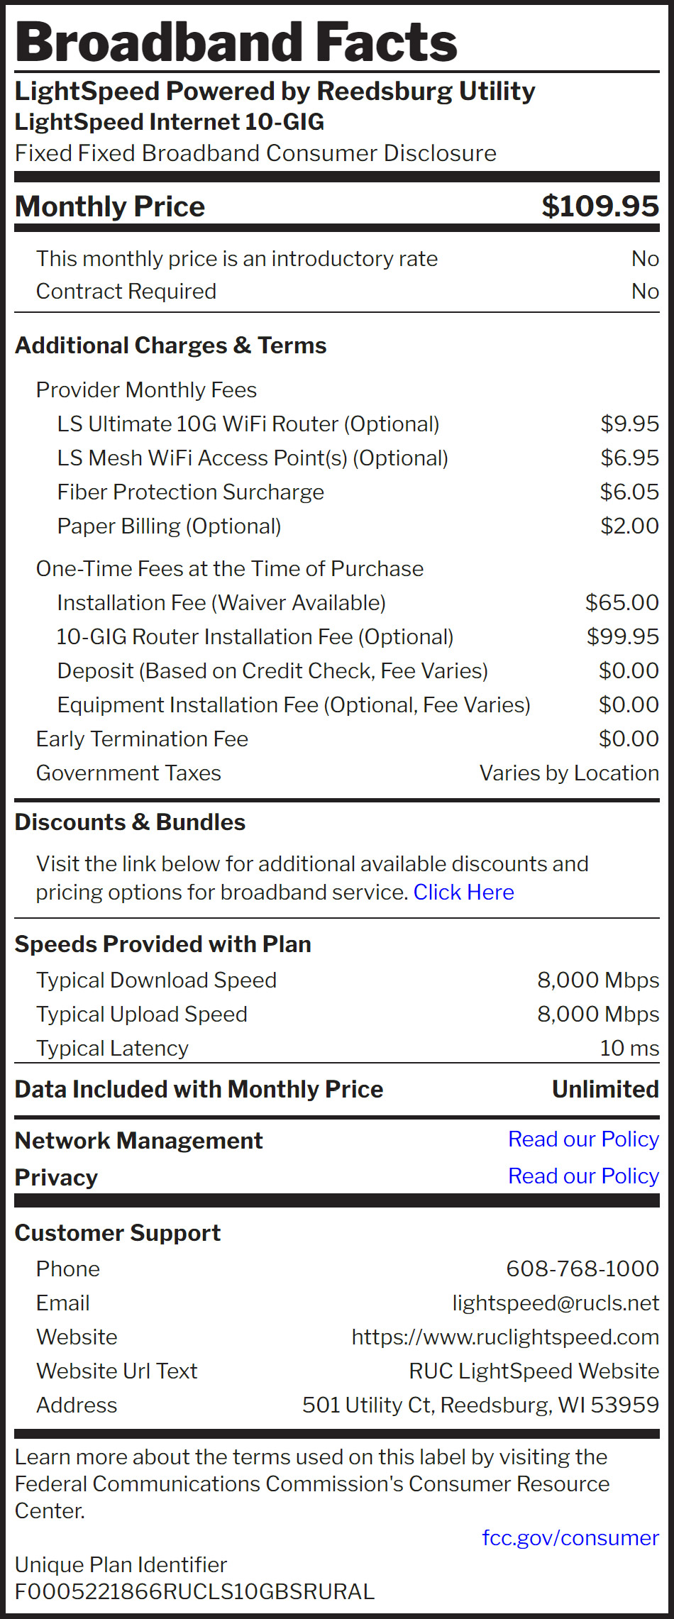Click the 'LightSpeed Internet 10-GIG' plan name

pyautogui.click(x=170, y=122)
